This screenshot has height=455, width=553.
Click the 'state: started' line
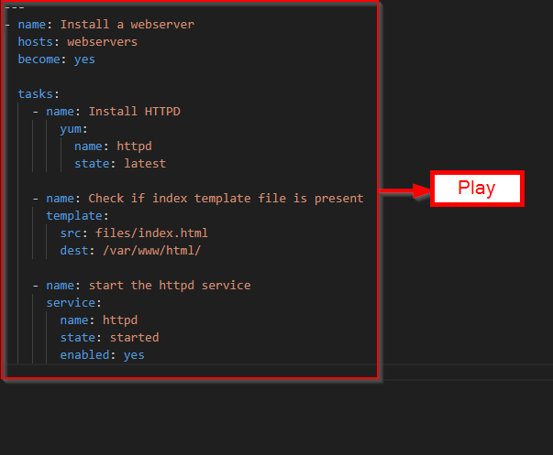pyautogui.click(x=109, y=338)
